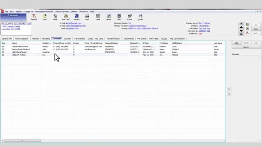This screenshot has width=262, height=147.
Task: Go to previous profile with up arrow
Action: 241,27
